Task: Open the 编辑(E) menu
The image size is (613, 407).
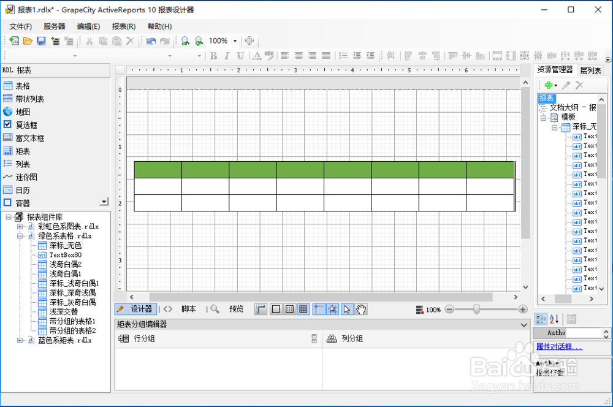Action: [88, 26]
